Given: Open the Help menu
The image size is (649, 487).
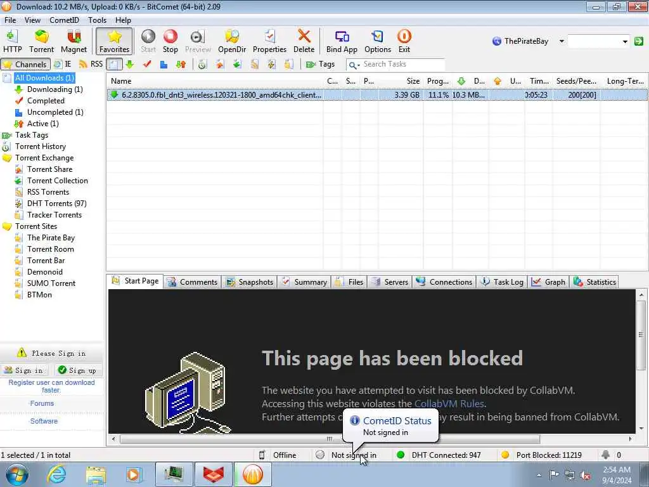Looking at the screenshot, I should (x=123, y=20).
